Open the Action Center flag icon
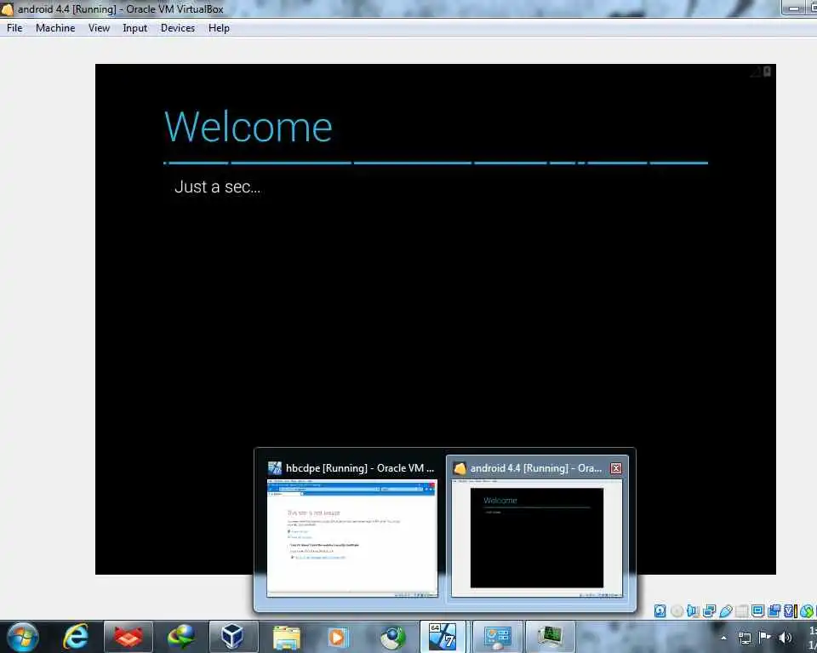Viewport: 817px width, 653px height. coord(764,637)
